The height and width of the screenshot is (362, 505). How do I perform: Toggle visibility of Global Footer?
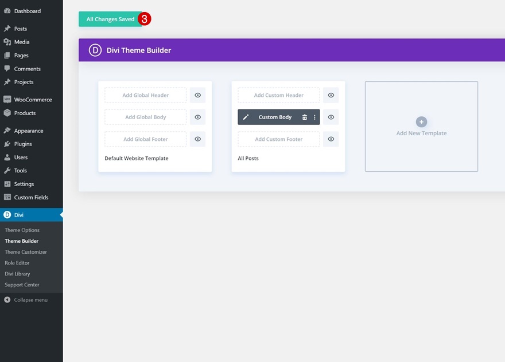[x=198, y=139]
